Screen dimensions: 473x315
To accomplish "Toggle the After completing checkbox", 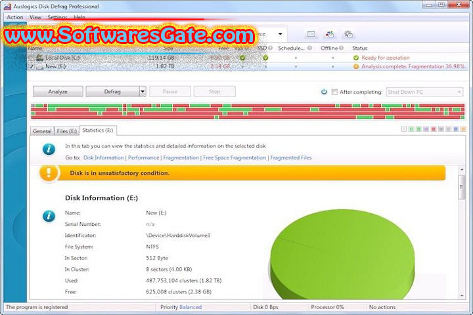I will [334, 92].
